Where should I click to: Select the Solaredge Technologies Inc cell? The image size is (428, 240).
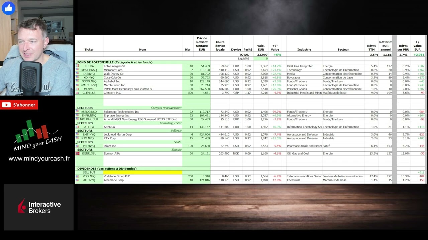pyautogui.click(x=143, y=112)
